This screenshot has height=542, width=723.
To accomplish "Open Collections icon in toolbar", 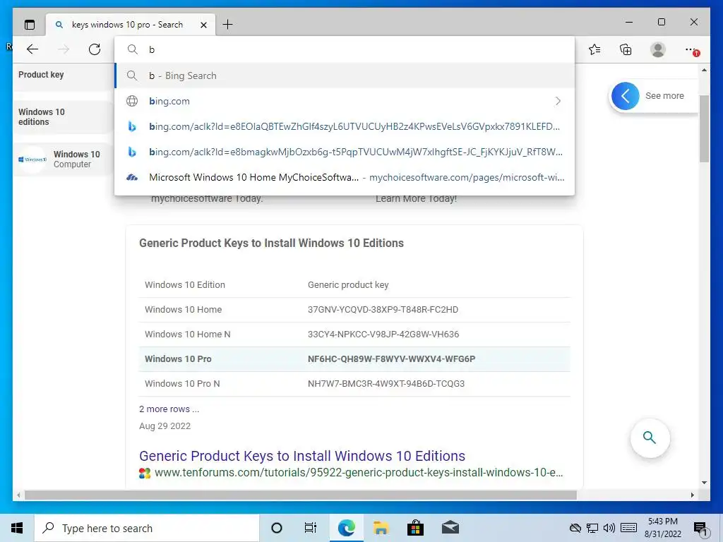I will (x=626, y=49).
